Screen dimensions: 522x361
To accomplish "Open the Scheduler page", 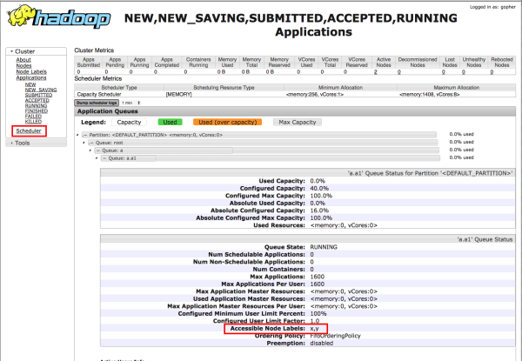I will point(28,131).
